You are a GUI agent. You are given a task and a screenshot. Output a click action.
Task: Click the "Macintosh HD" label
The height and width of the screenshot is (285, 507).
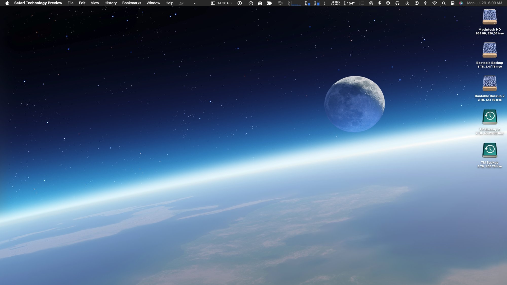click(x=490, y=29)
